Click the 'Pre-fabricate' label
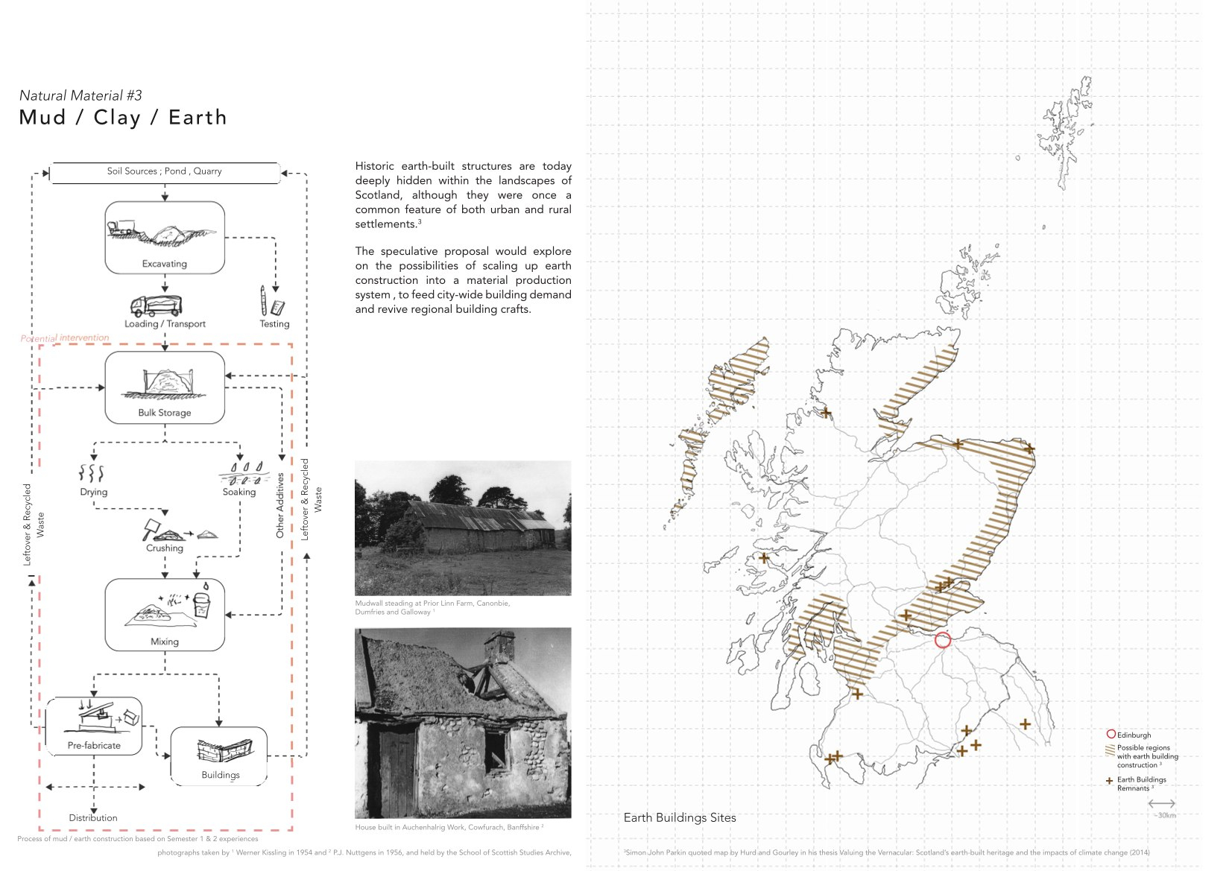 coord(94,745)
